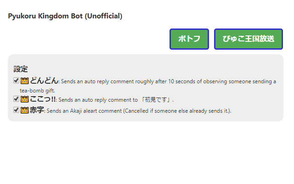Click the ここつ!! setting label

pyautogui.click(x=43, y=99)
